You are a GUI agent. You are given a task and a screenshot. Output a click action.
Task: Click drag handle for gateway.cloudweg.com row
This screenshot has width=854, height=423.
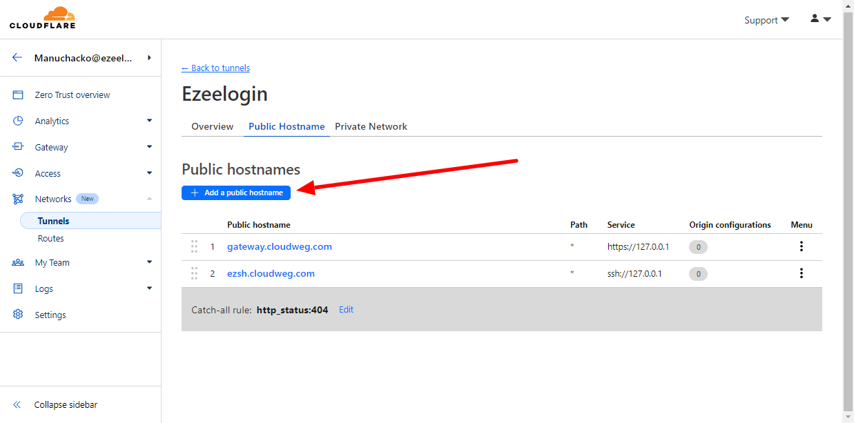coord(194,246)
